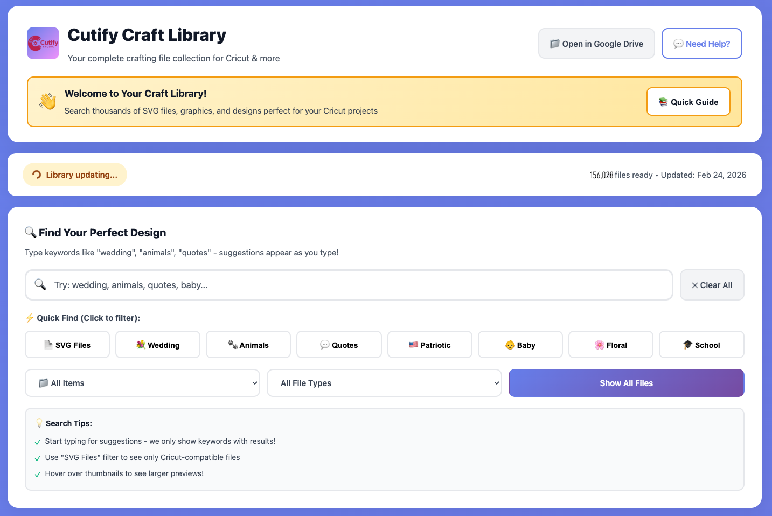Click the folder icon in Open in Google Drive
Viewport: 772px width, 516px height.
pyautogui.click(x=554, y=44)
